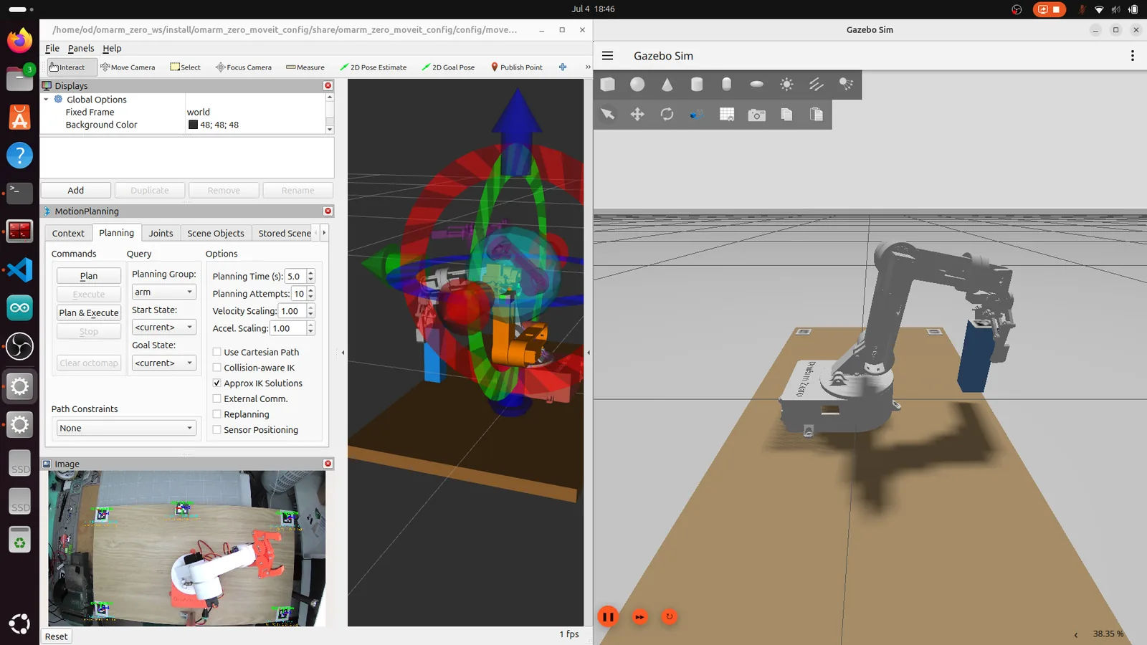Click the Planning Time spinner field

(295, 276)
